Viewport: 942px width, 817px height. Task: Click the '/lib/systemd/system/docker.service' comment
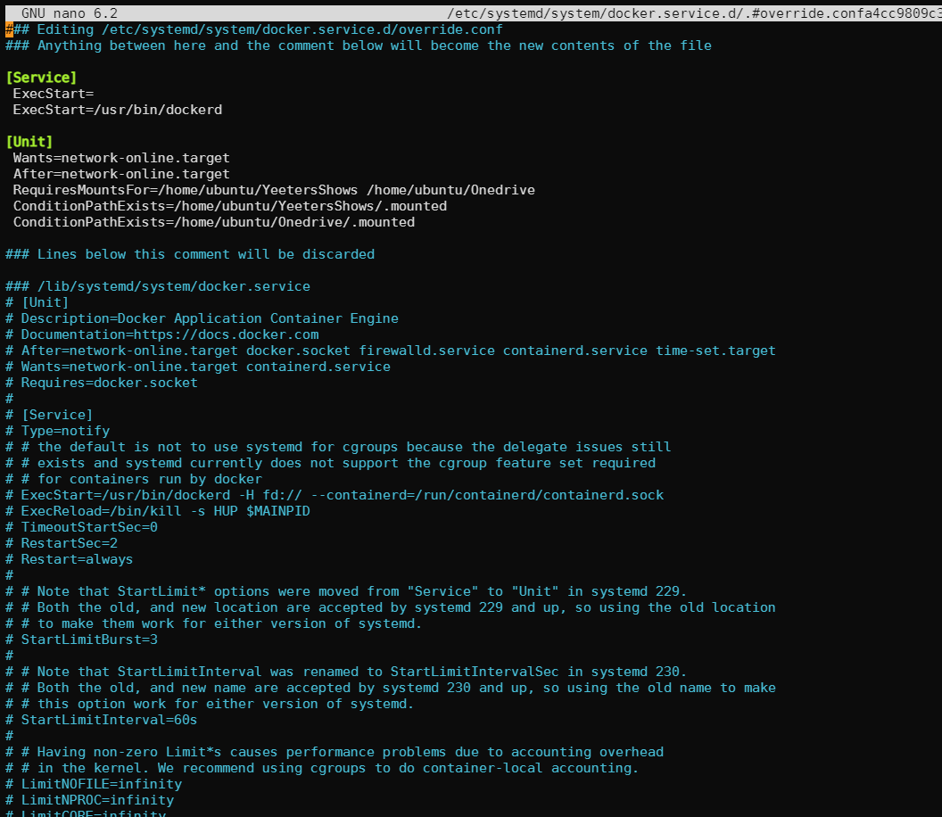pyautogui.click(x=158, y=286)
